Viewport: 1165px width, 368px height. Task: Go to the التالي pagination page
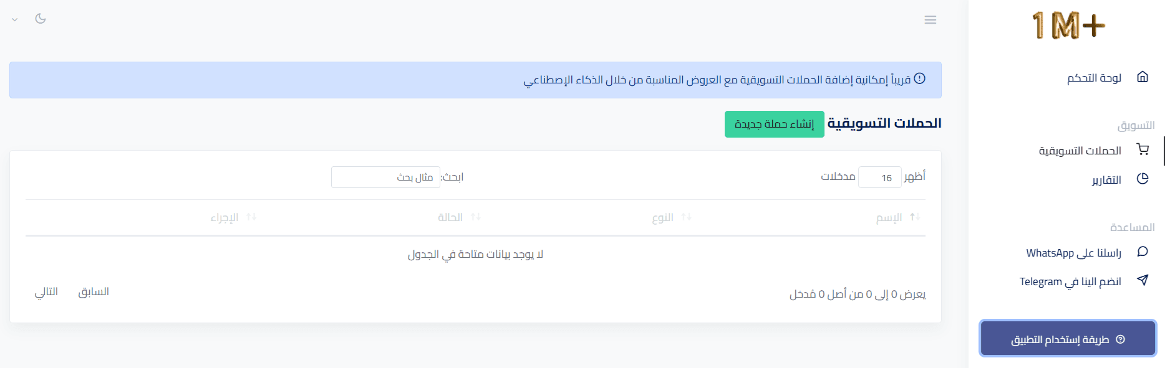(x=46, y=292)
